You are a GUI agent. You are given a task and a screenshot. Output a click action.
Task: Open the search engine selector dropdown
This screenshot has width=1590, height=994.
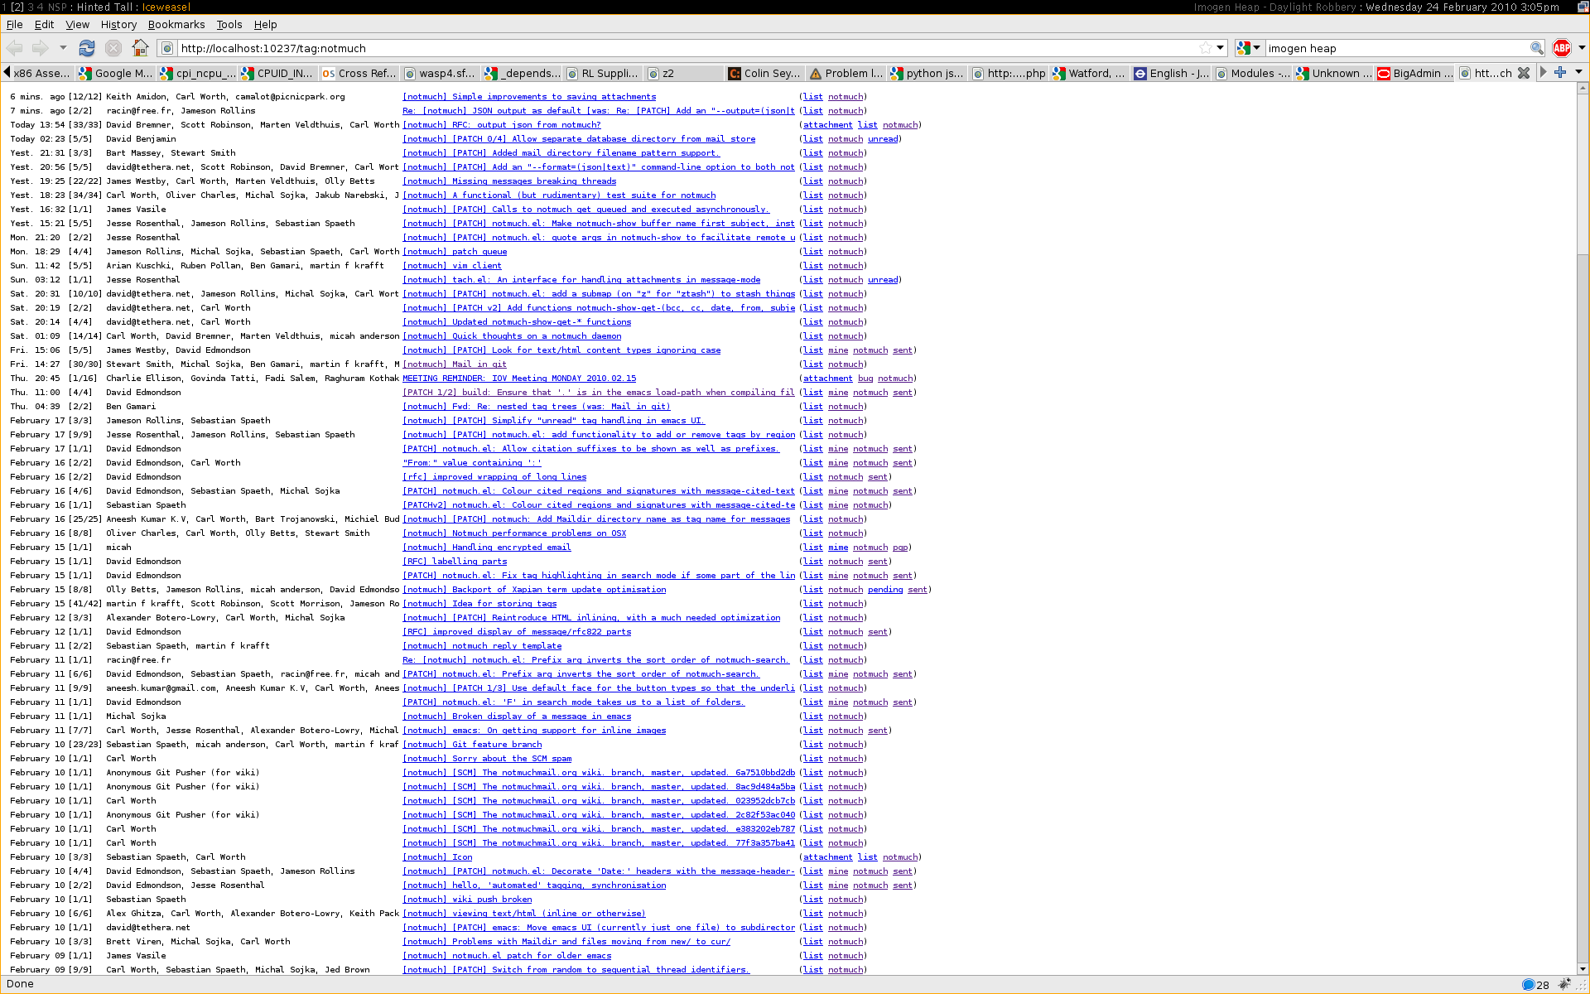click(x=1248, y=48)
